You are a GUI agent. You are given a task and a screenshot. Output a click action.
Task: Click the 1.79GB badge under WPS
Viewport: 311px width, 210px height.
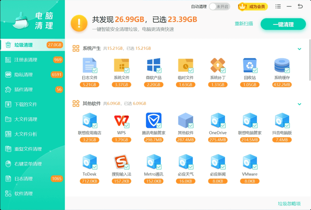(122, 140)
